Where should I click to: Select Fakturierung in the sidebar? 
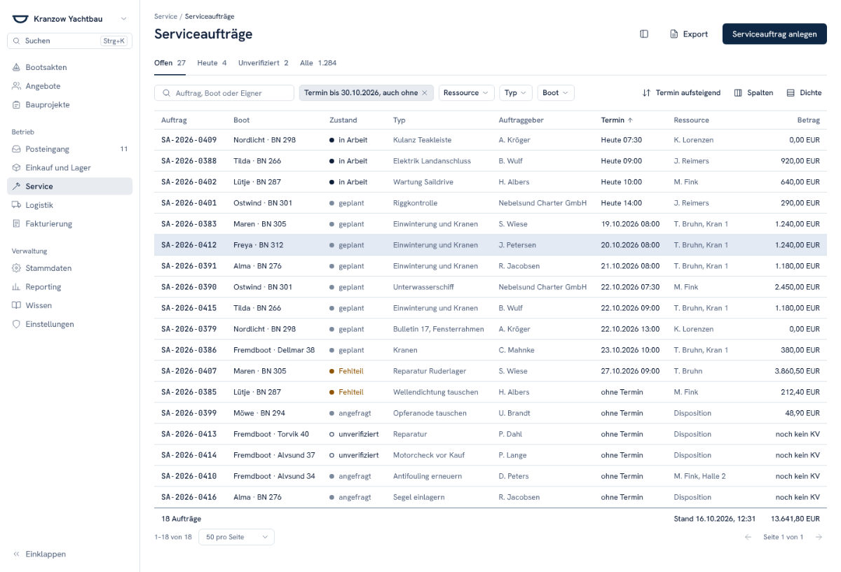69,224
